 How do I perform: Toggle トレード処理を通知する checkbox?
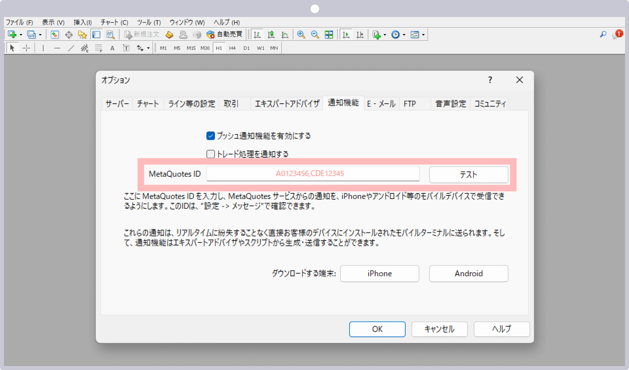tap(210, 154)
